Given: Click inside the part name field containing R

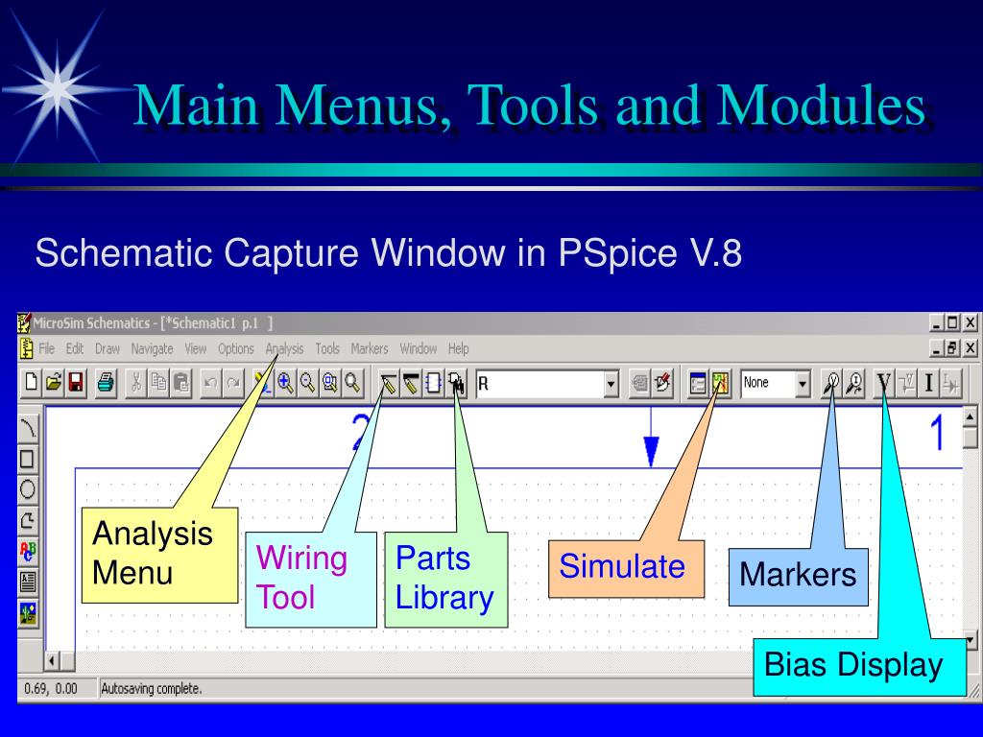Looking at the screenshot, I should click(539, 384).
